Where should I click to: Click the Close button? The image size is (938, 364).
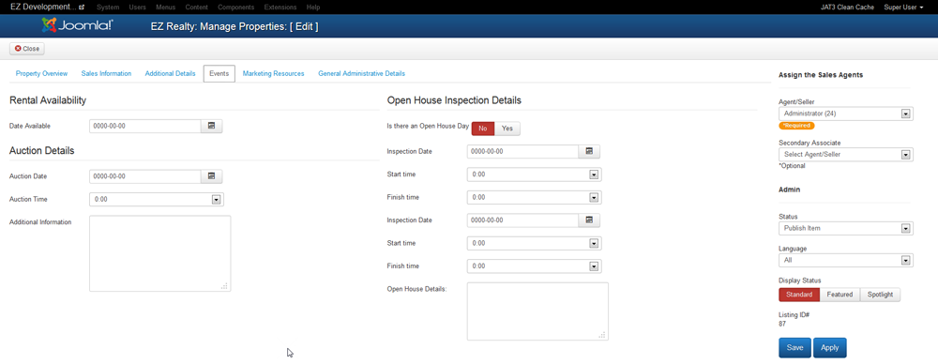coord(27,49)
